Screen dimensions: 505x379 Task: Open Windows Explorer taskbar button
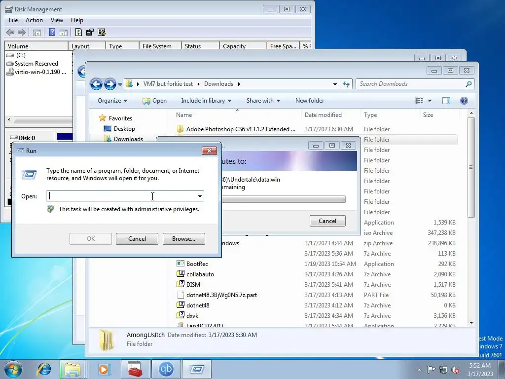72,369
